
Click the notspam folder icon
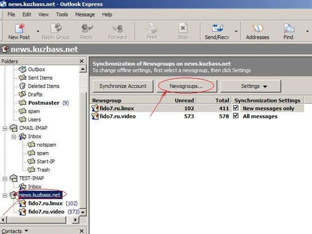pos(31,145)
